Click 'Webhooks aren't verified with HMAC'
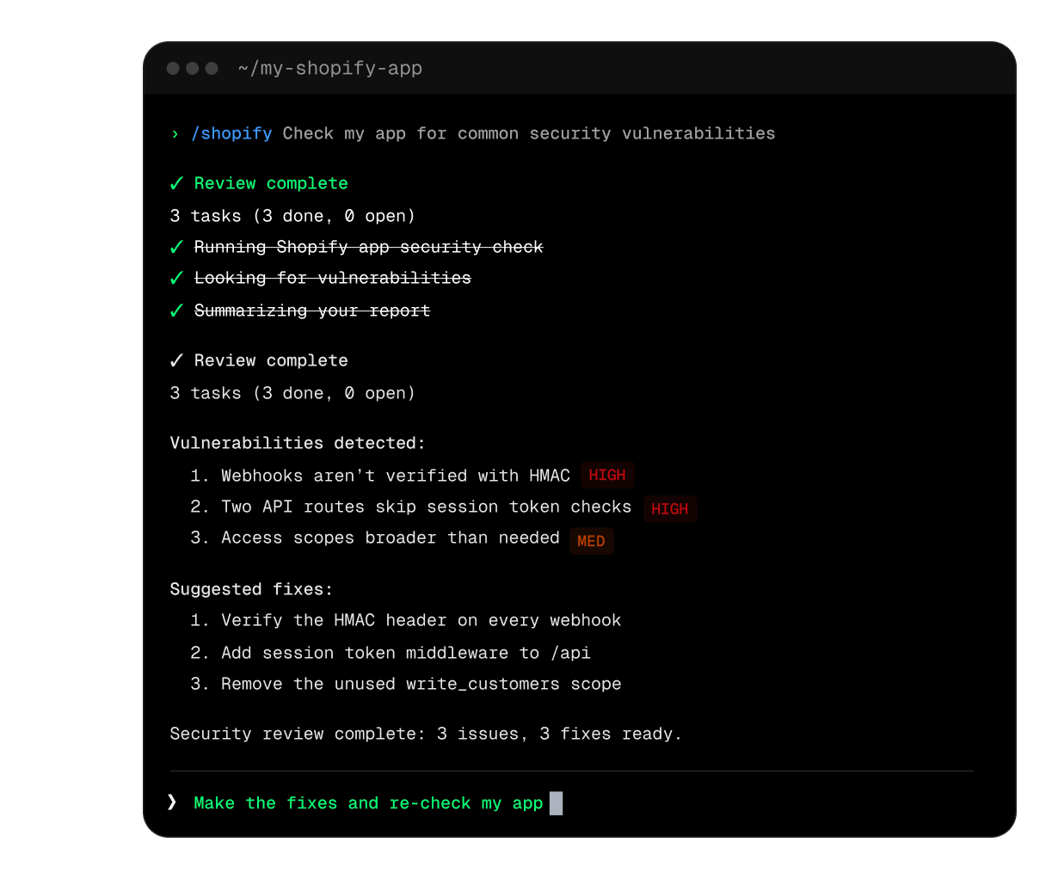Screen dimensions: 1058x879 tap(396, 476)
